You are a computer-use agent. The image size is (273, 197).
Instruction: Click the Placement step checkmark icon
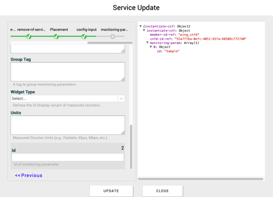(56, 37)
